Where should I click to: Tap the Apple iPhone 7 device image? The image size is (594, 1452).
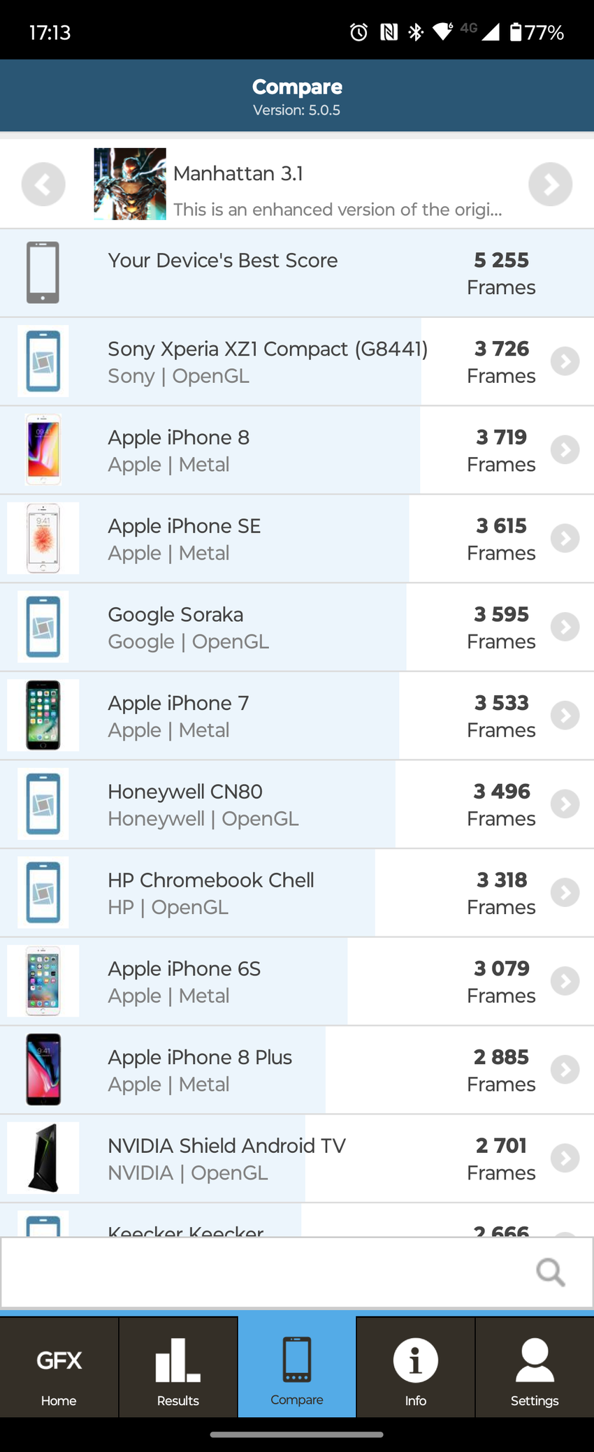(43, 716)
